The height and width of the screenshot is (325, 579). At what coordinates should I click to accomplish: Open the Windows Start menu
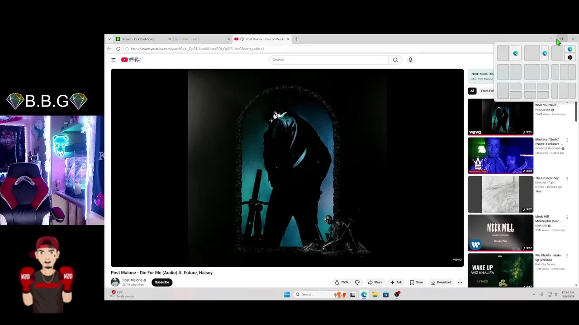[x=287, y=294]
